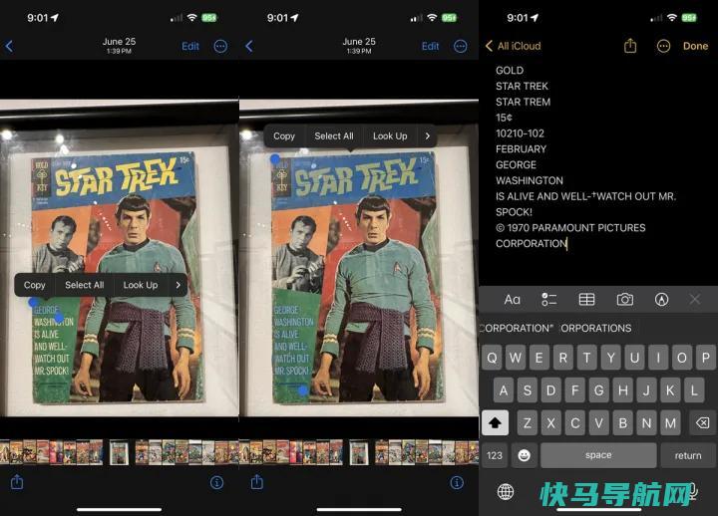Tap Edit in the middle Photos screen
This screenshot has height=516, width=718.
(x=431, y=46)
